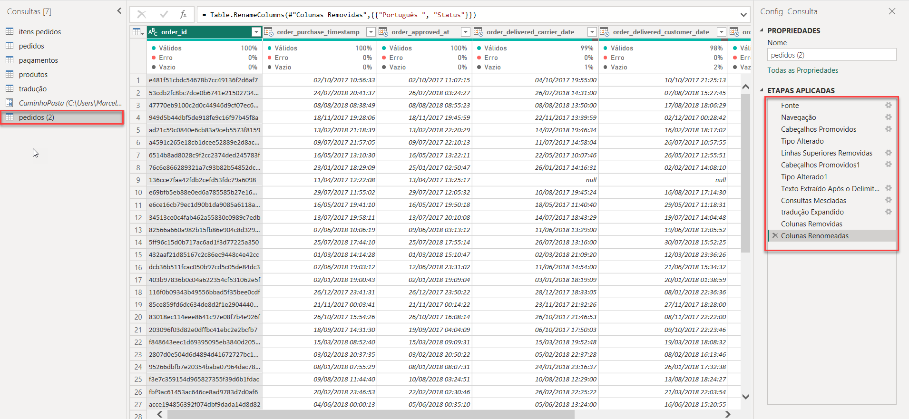The height and width of the screenshot is (419, 909).
Task: Click the horizontal scrollbar left arrow
Action: [x=160, y=414]
